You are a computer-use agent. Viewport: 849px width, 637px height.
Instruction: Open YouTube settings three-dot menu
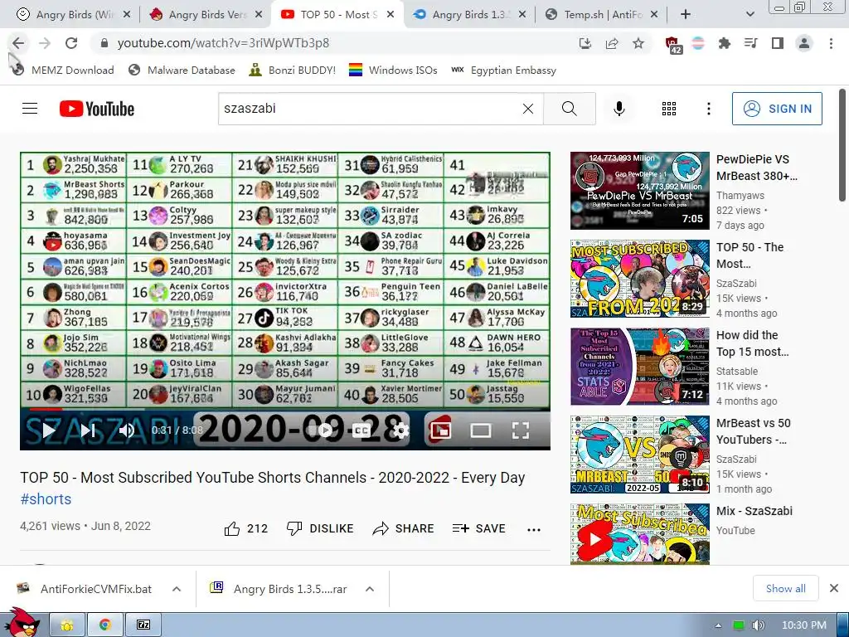pyautogui.click(x=708, y=109)
